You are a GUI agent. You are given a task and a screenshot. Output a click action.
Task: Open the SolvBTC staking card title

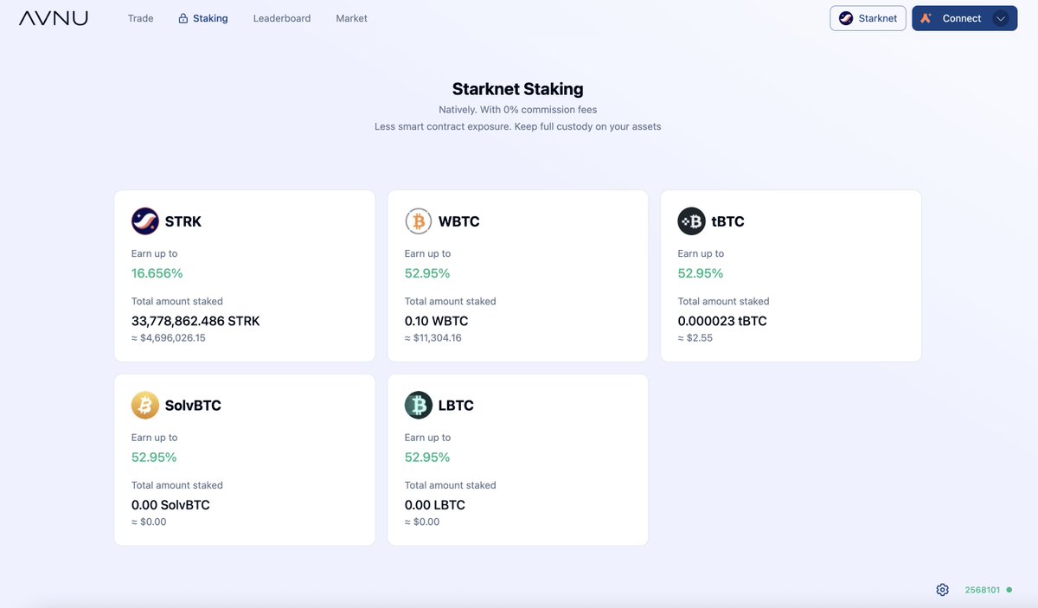193,405
